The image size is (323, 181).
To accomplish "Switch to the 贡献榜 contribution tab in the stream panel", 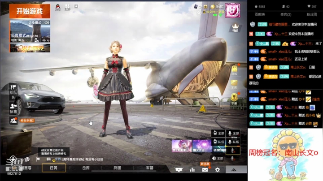I will pos(260,15).
